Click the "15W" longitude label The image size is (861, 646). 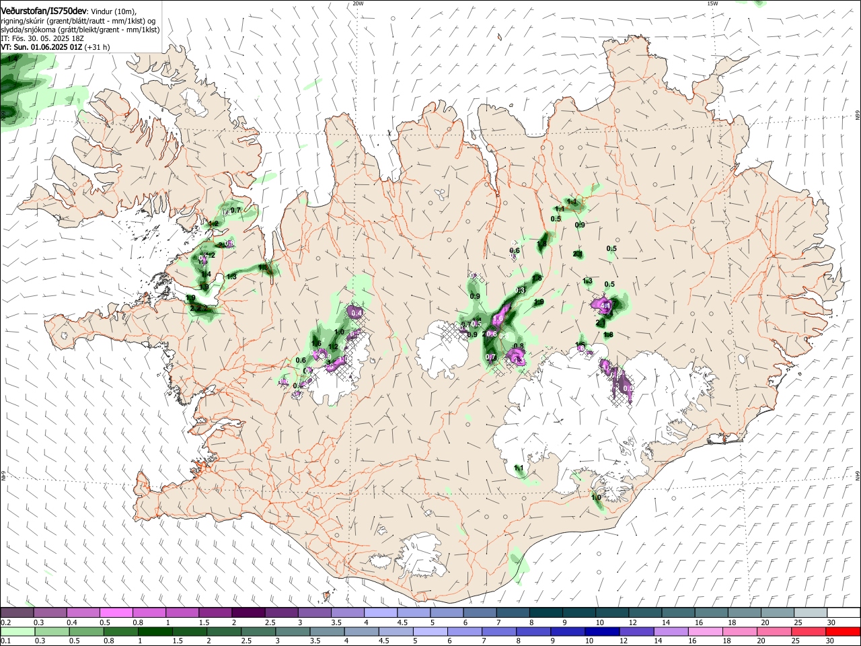coord(712,3)
